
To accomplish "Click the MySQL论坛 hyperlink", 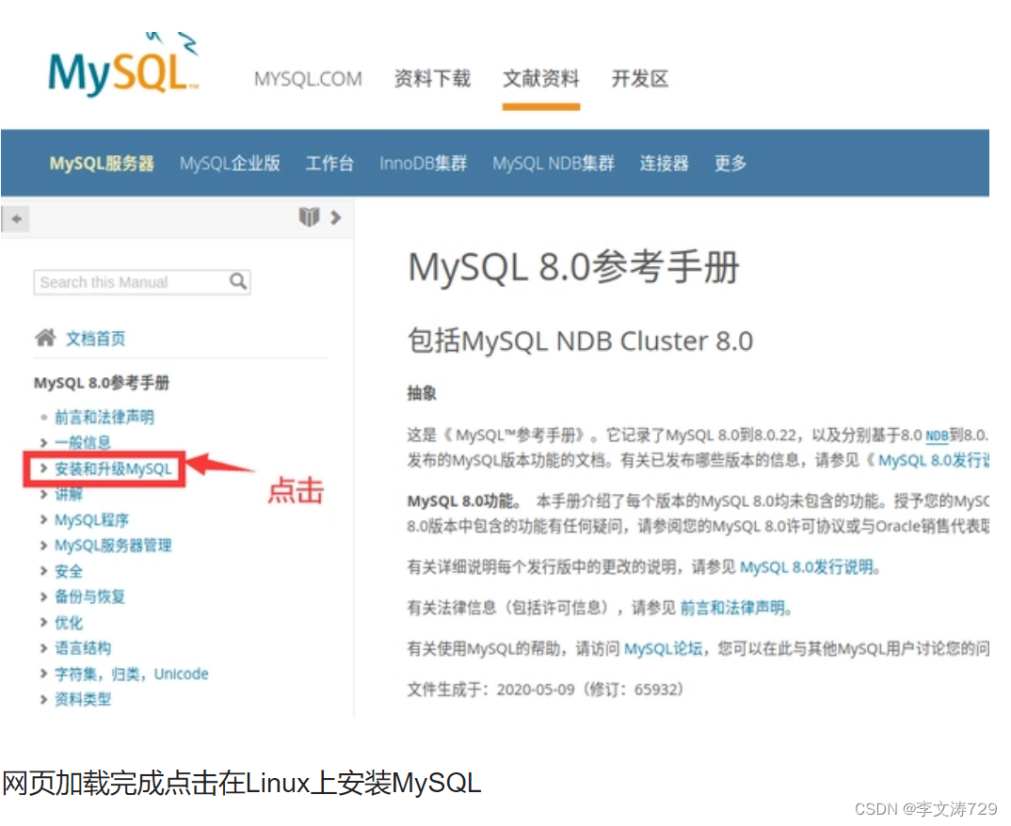I will point(663,646).
